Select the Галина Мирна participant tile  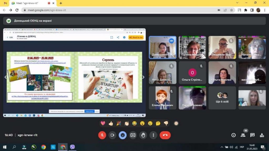coord(192,47)
